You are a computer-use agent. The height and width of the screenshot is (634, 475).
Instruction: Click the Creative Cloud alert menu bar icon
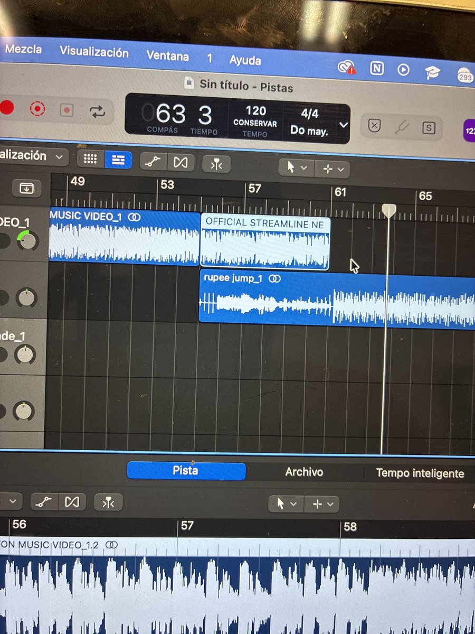coord(347,67)
